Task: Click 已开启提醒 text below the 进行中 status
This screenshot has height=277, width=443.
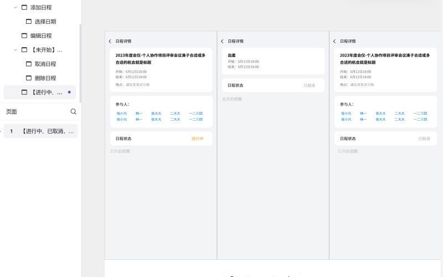Action: pos(120,151)
